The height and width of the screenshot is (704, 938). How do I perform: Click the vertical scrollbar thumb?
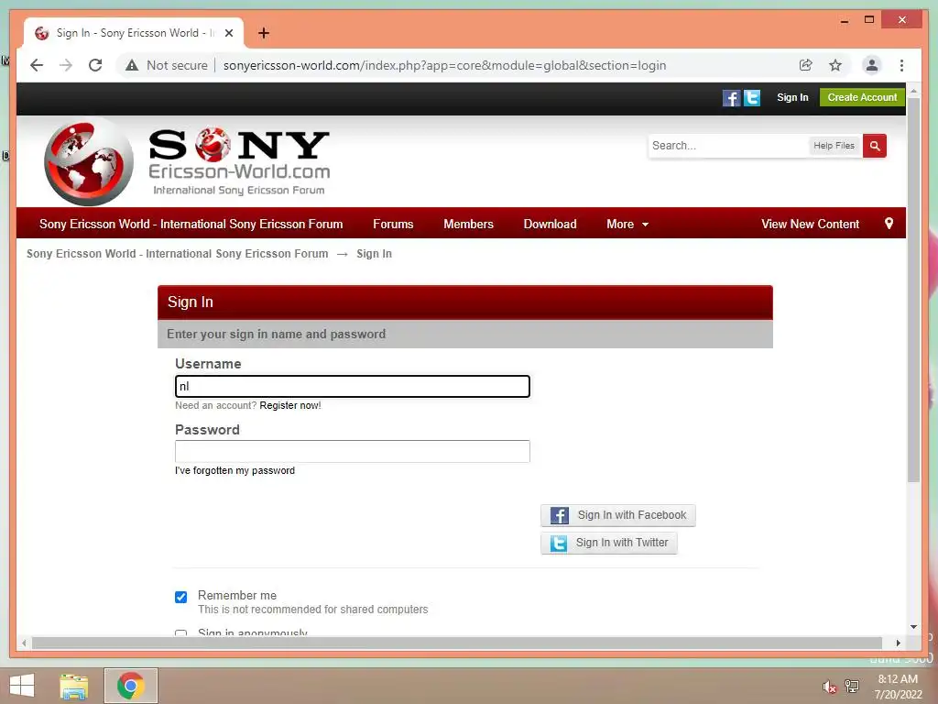point(913,290)
